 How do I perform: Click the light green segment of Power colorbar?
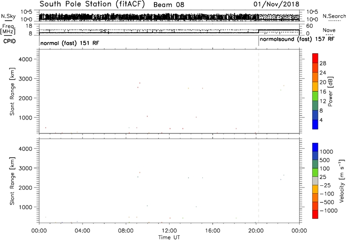pos(315,96)
